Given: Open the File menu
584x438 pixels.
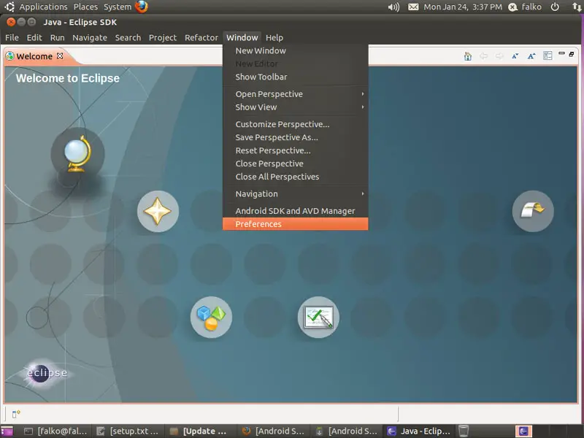Looking at the screenshot, I should coord(12,38).
